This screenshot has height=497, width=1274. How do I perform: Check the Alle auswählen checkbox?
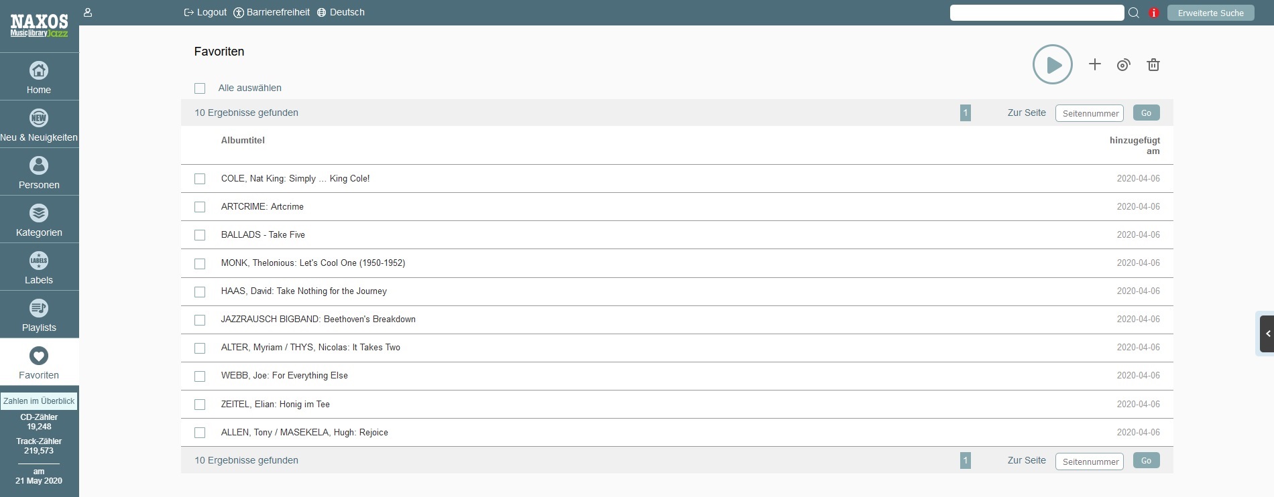point(200,88)
